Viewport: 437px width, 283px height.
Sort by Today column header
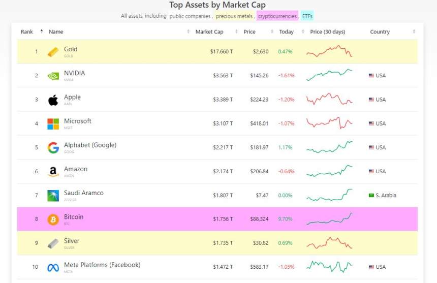tap(286, 32)
